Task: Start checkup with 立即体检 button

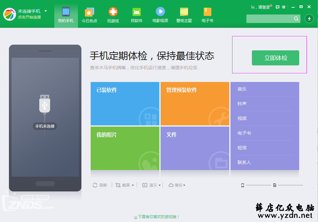Action: click(x=276, y=58)
